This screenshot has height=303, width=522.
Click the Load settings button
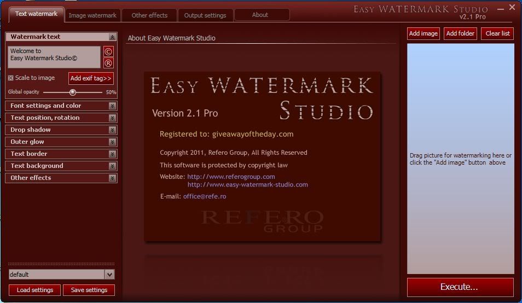coord(34,290)
